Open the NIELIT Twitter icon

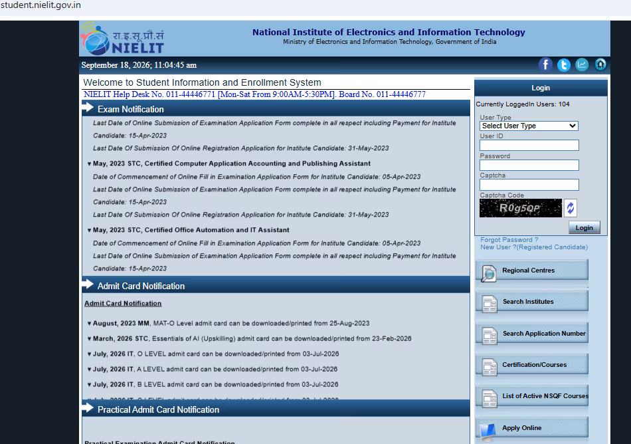point(563,65)
